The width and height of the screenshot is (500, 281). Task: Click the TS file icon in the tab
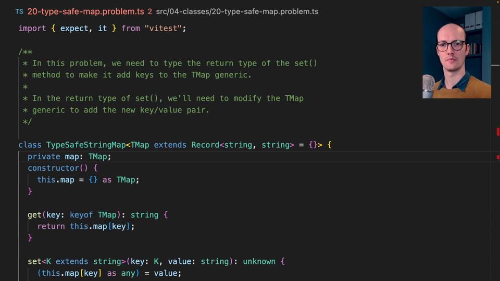19,11
